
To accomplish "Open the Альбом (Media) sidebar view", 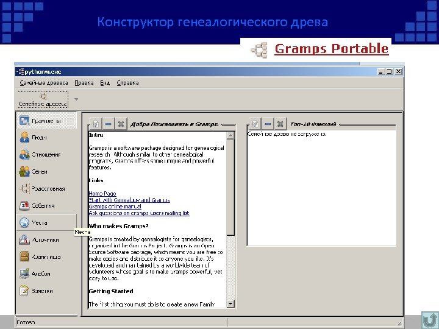I will click(46, 274).
